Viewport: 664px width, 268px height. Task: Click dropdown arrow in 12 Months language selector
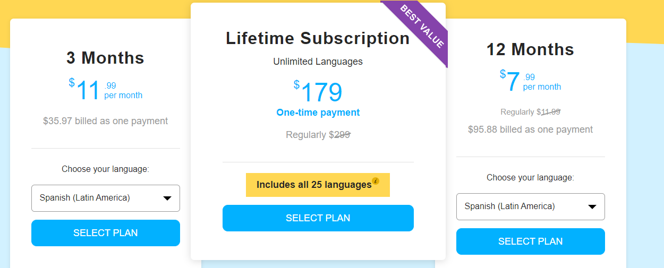click(592, 207)
